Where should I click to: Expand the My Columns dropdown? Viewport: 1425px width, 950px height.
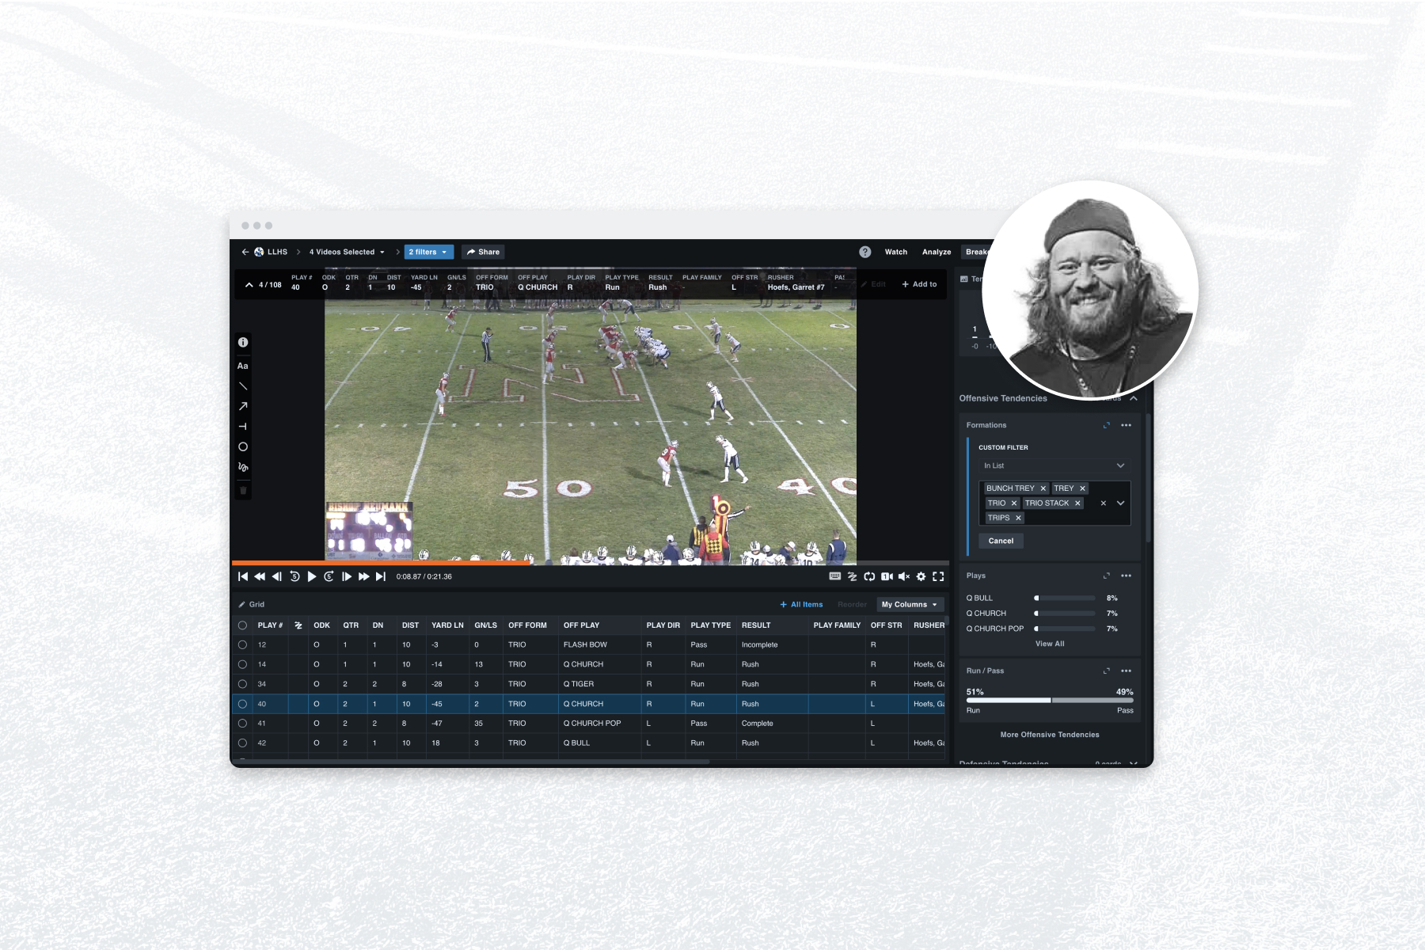[x=910, y=605]
